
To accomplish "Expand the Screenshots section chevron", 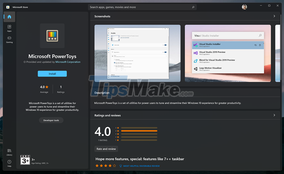I will pos(274,16).
